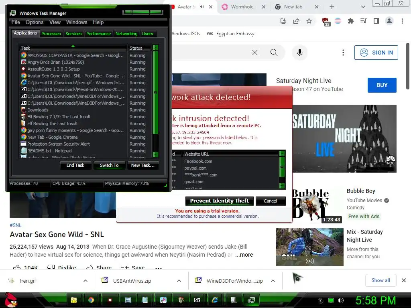Expand the video description with ...more
This screenshot has height=308, width=411.
(244, 255)
